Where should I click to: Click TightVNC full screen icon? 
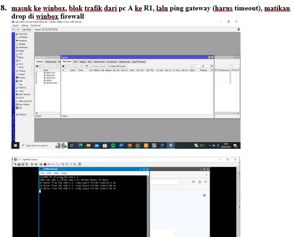(80, 164)
